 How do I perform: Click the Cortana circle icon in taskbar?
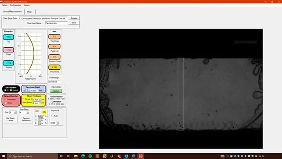[x=61, y=156]
